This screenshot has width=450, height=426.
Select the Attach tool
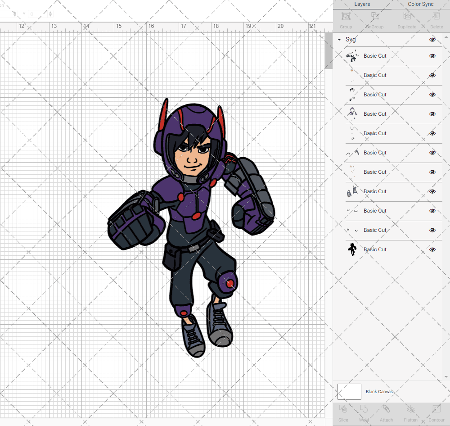click(x=386, y=409)
